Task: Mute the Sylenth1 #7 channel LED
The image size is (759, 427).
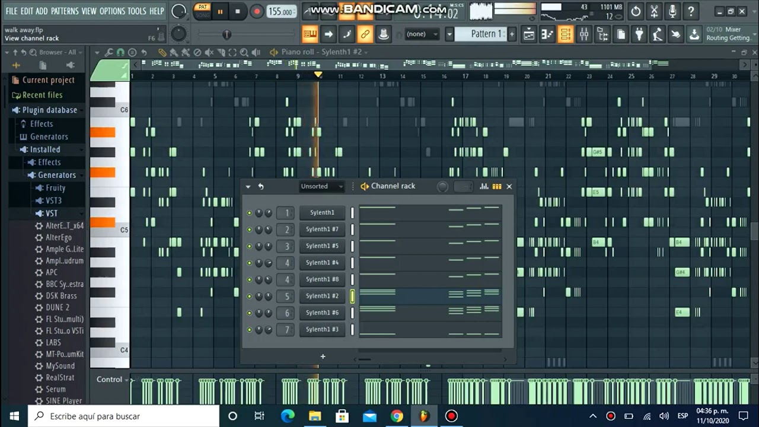Action: [x=249, y=230]
